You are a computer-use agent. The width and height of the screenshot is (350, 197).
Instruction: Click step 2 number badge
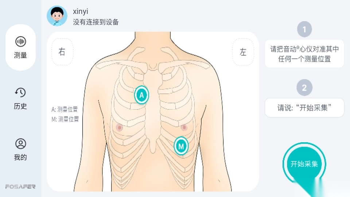click(x=304, y=88)
